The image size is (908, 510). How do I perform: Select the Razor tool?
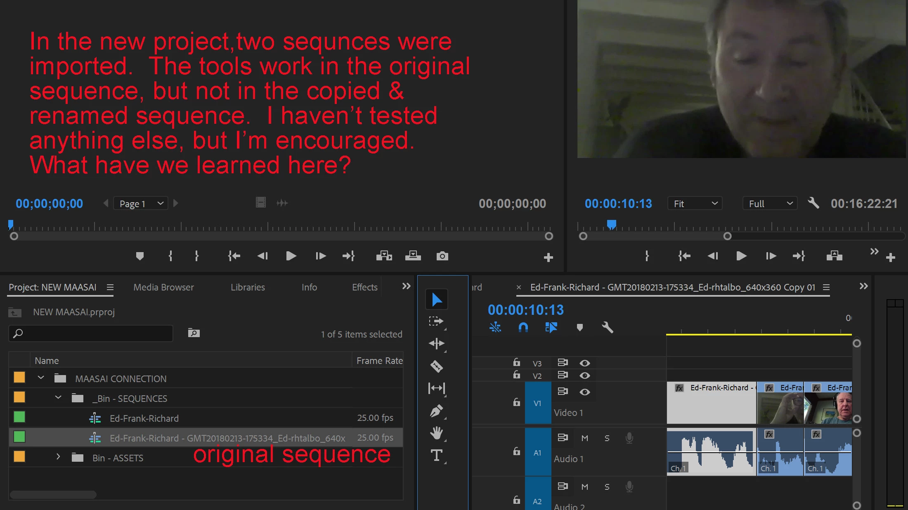[x=437, y=366]
